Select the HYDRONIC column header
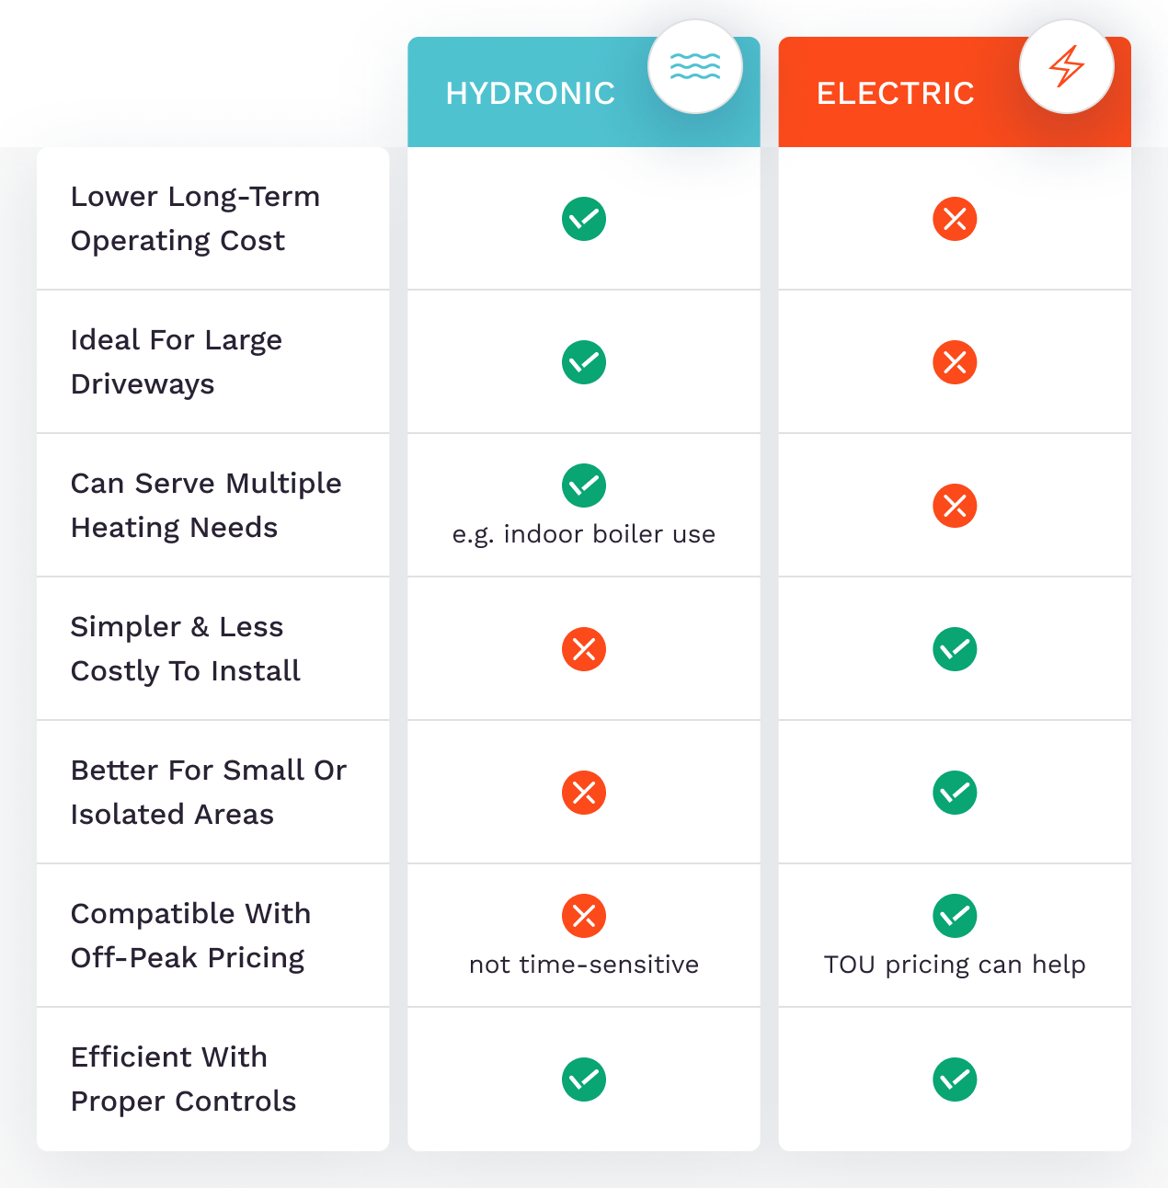Image resolution: width=1168 pixels, height=1188 pixels. [x=531, y=94]
